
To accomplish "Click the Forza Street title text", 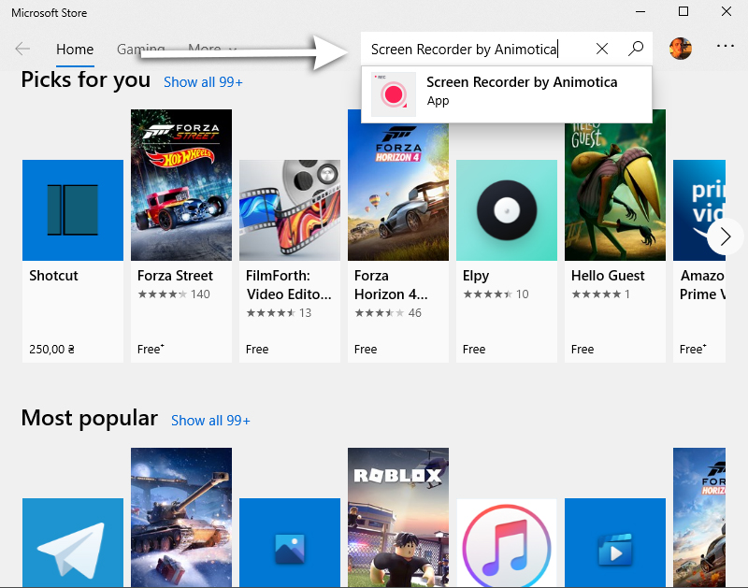I will (x=175, y=276).
